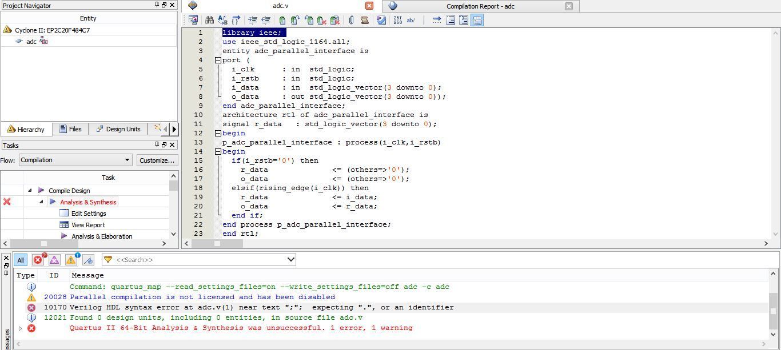Toggle line numbers with 267/268 icon

(398, 20)
